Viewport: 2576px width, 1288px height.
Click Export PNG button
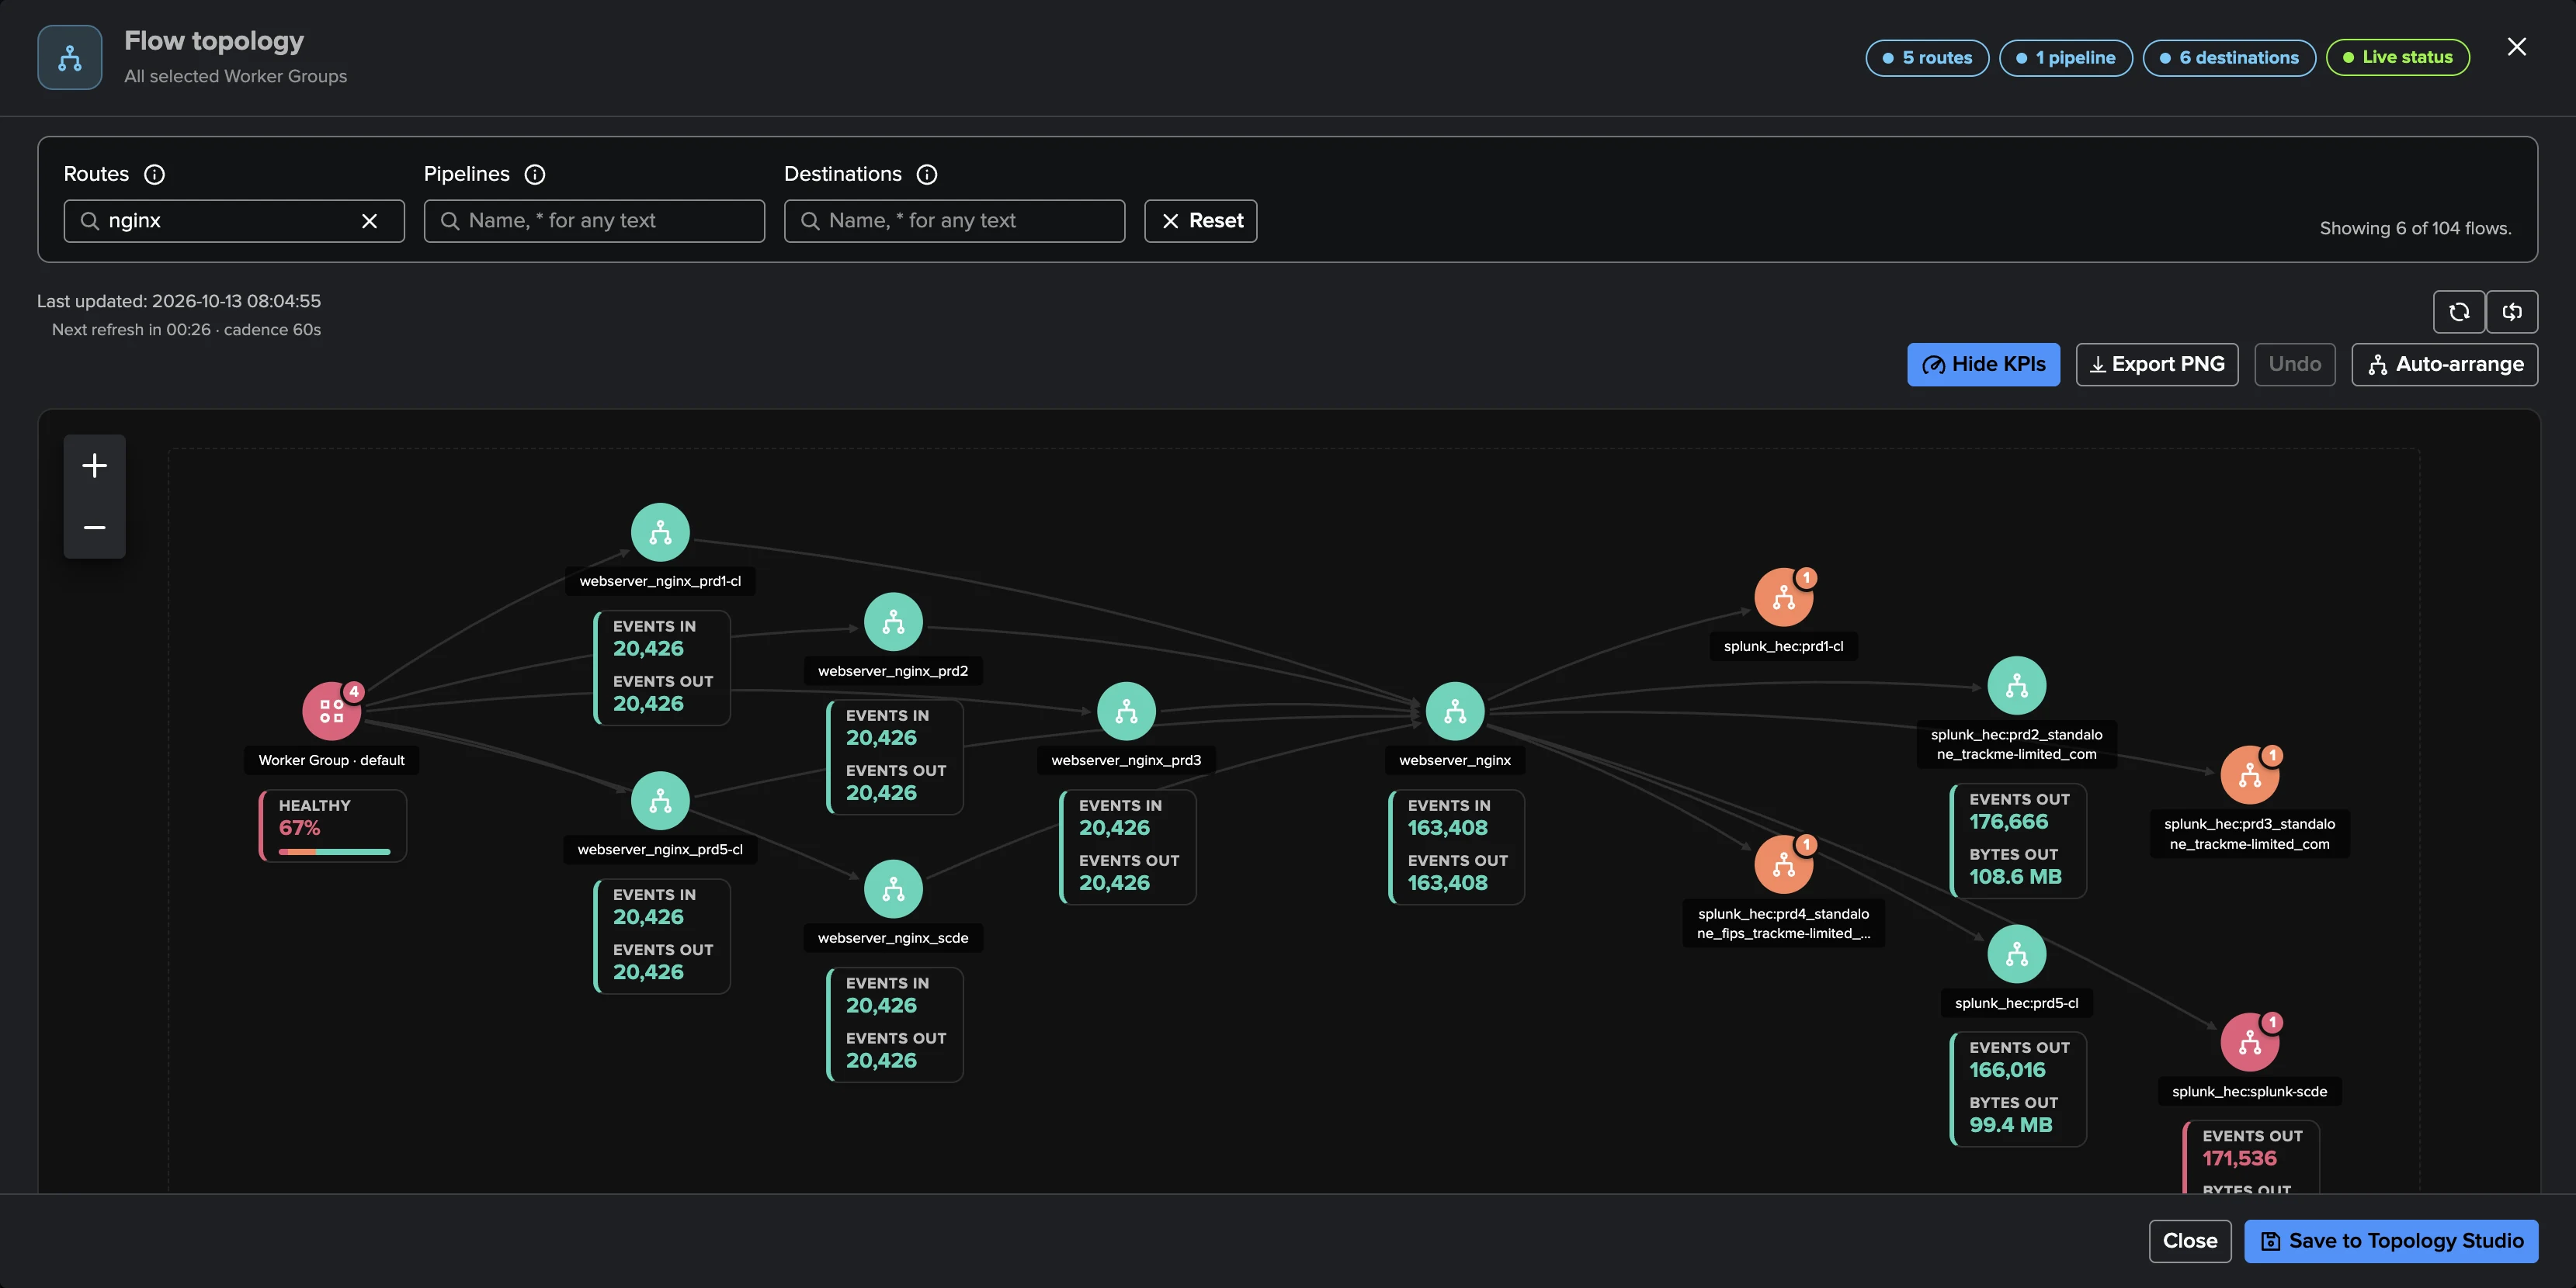[x=2157, y=365]
